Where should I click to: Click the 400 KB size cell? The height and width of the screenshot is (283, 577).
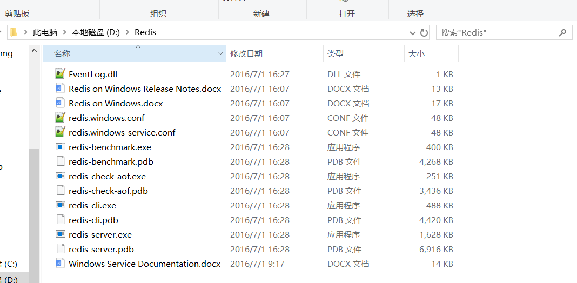[x=439, y=147]
